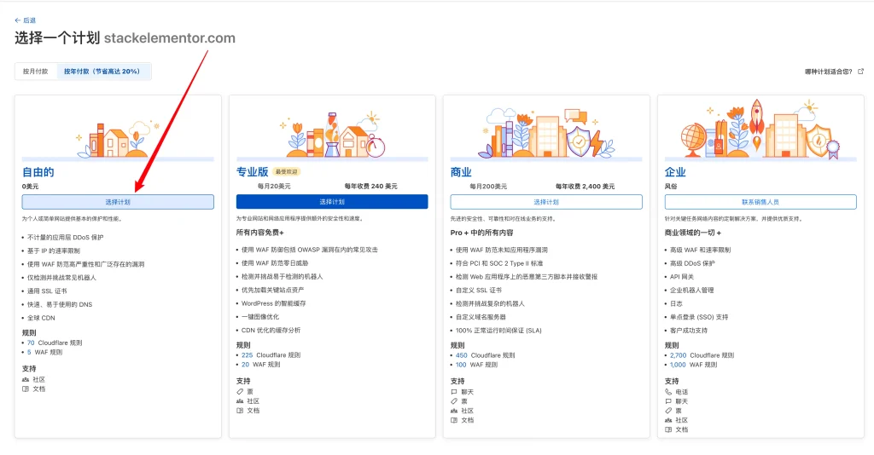
Task: Click the WordPress 的智能缓存 feature
Action: [x=274, y=303]
